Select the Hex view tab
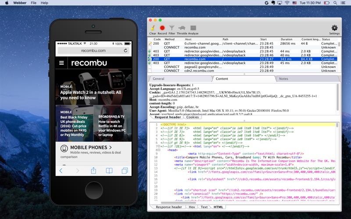Viewport: 351px width, 219px height. click(192, 207)
